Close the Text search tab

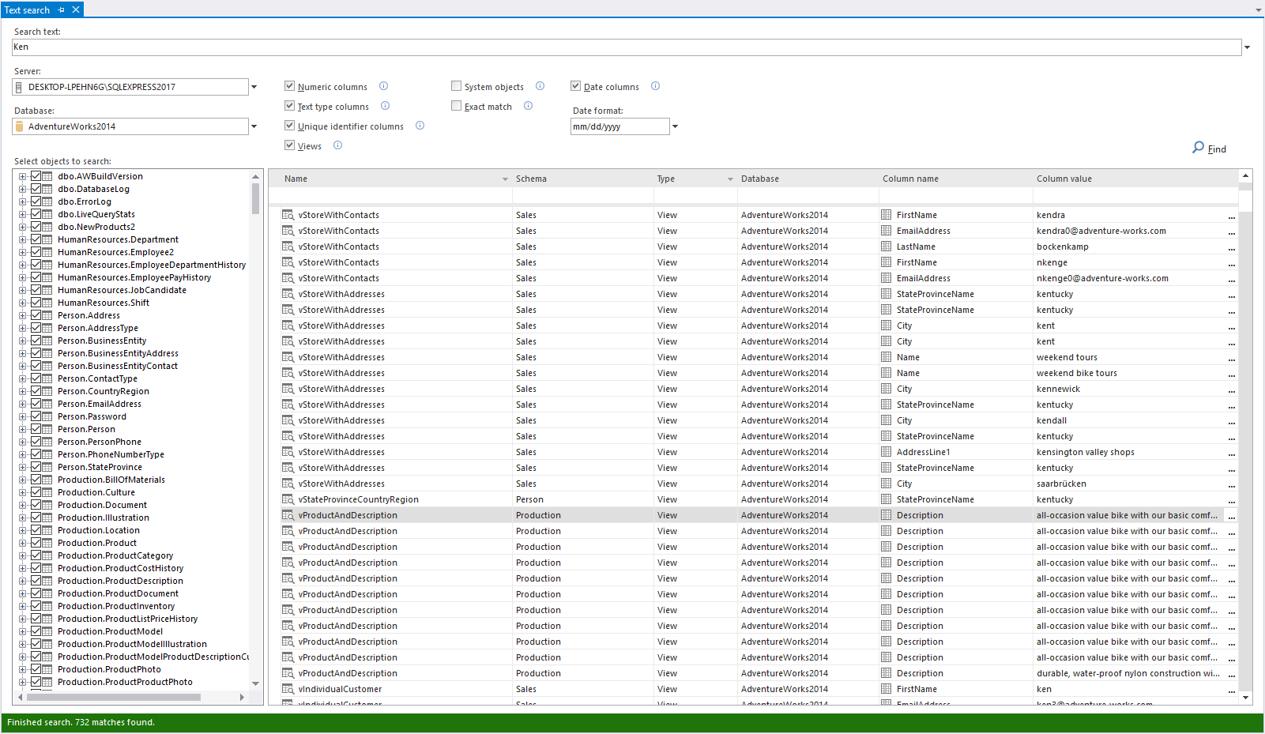[76, 9]
